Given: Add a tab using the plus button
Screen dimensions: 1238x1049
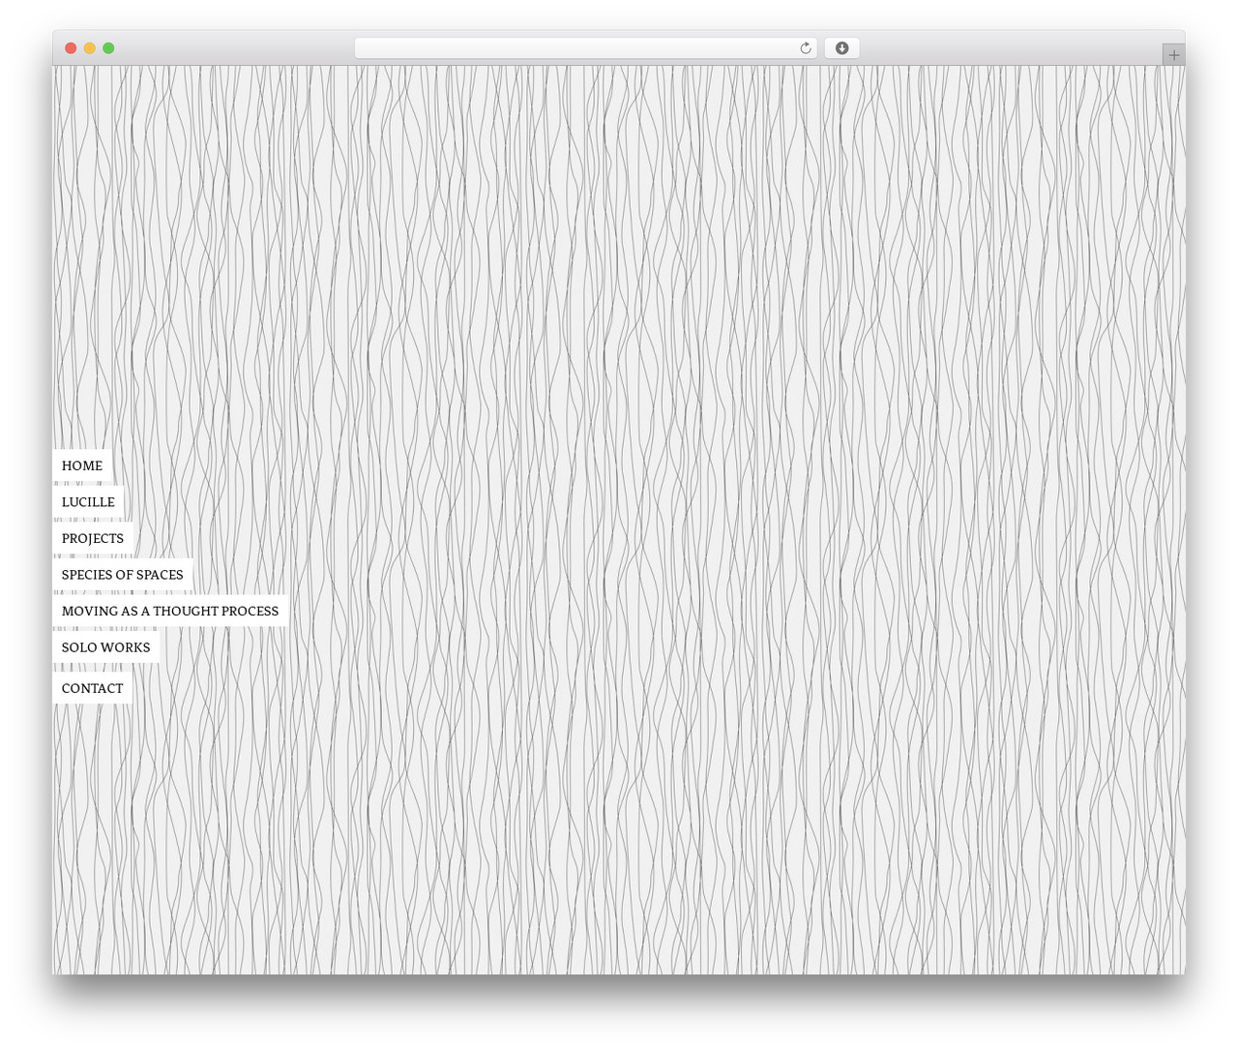Looking at the screenshot, I should [1173, 55].
